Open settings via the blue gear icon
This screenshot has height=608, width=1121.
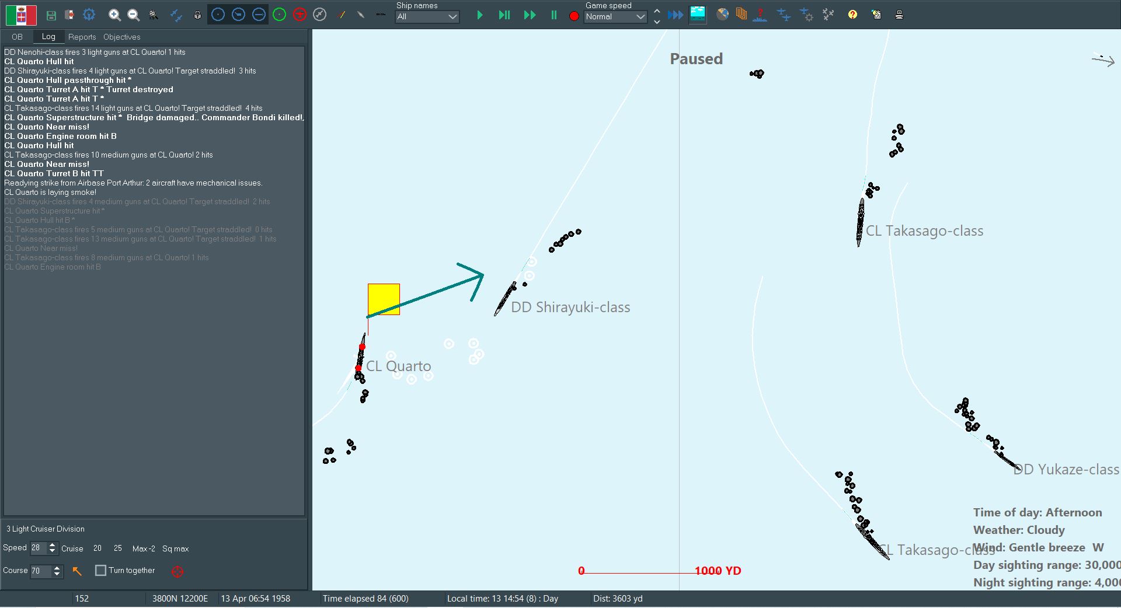click(x=89, y=15)
